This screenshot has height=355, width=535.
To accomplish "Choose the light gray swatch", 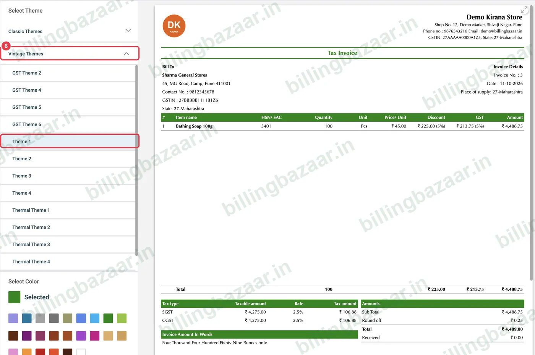I will click(x=40, y=318).
